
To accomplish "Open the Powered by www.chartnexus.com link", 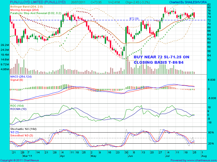I will (x=193, y=160).
